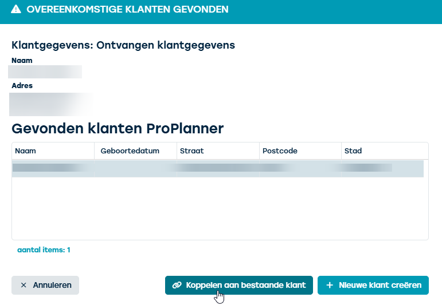The height and width of the screenshot is (305, 442).
Task: Click 'Klantgegevens: Ontvangen klantgegevens' heading
Action: coord(123,45)
